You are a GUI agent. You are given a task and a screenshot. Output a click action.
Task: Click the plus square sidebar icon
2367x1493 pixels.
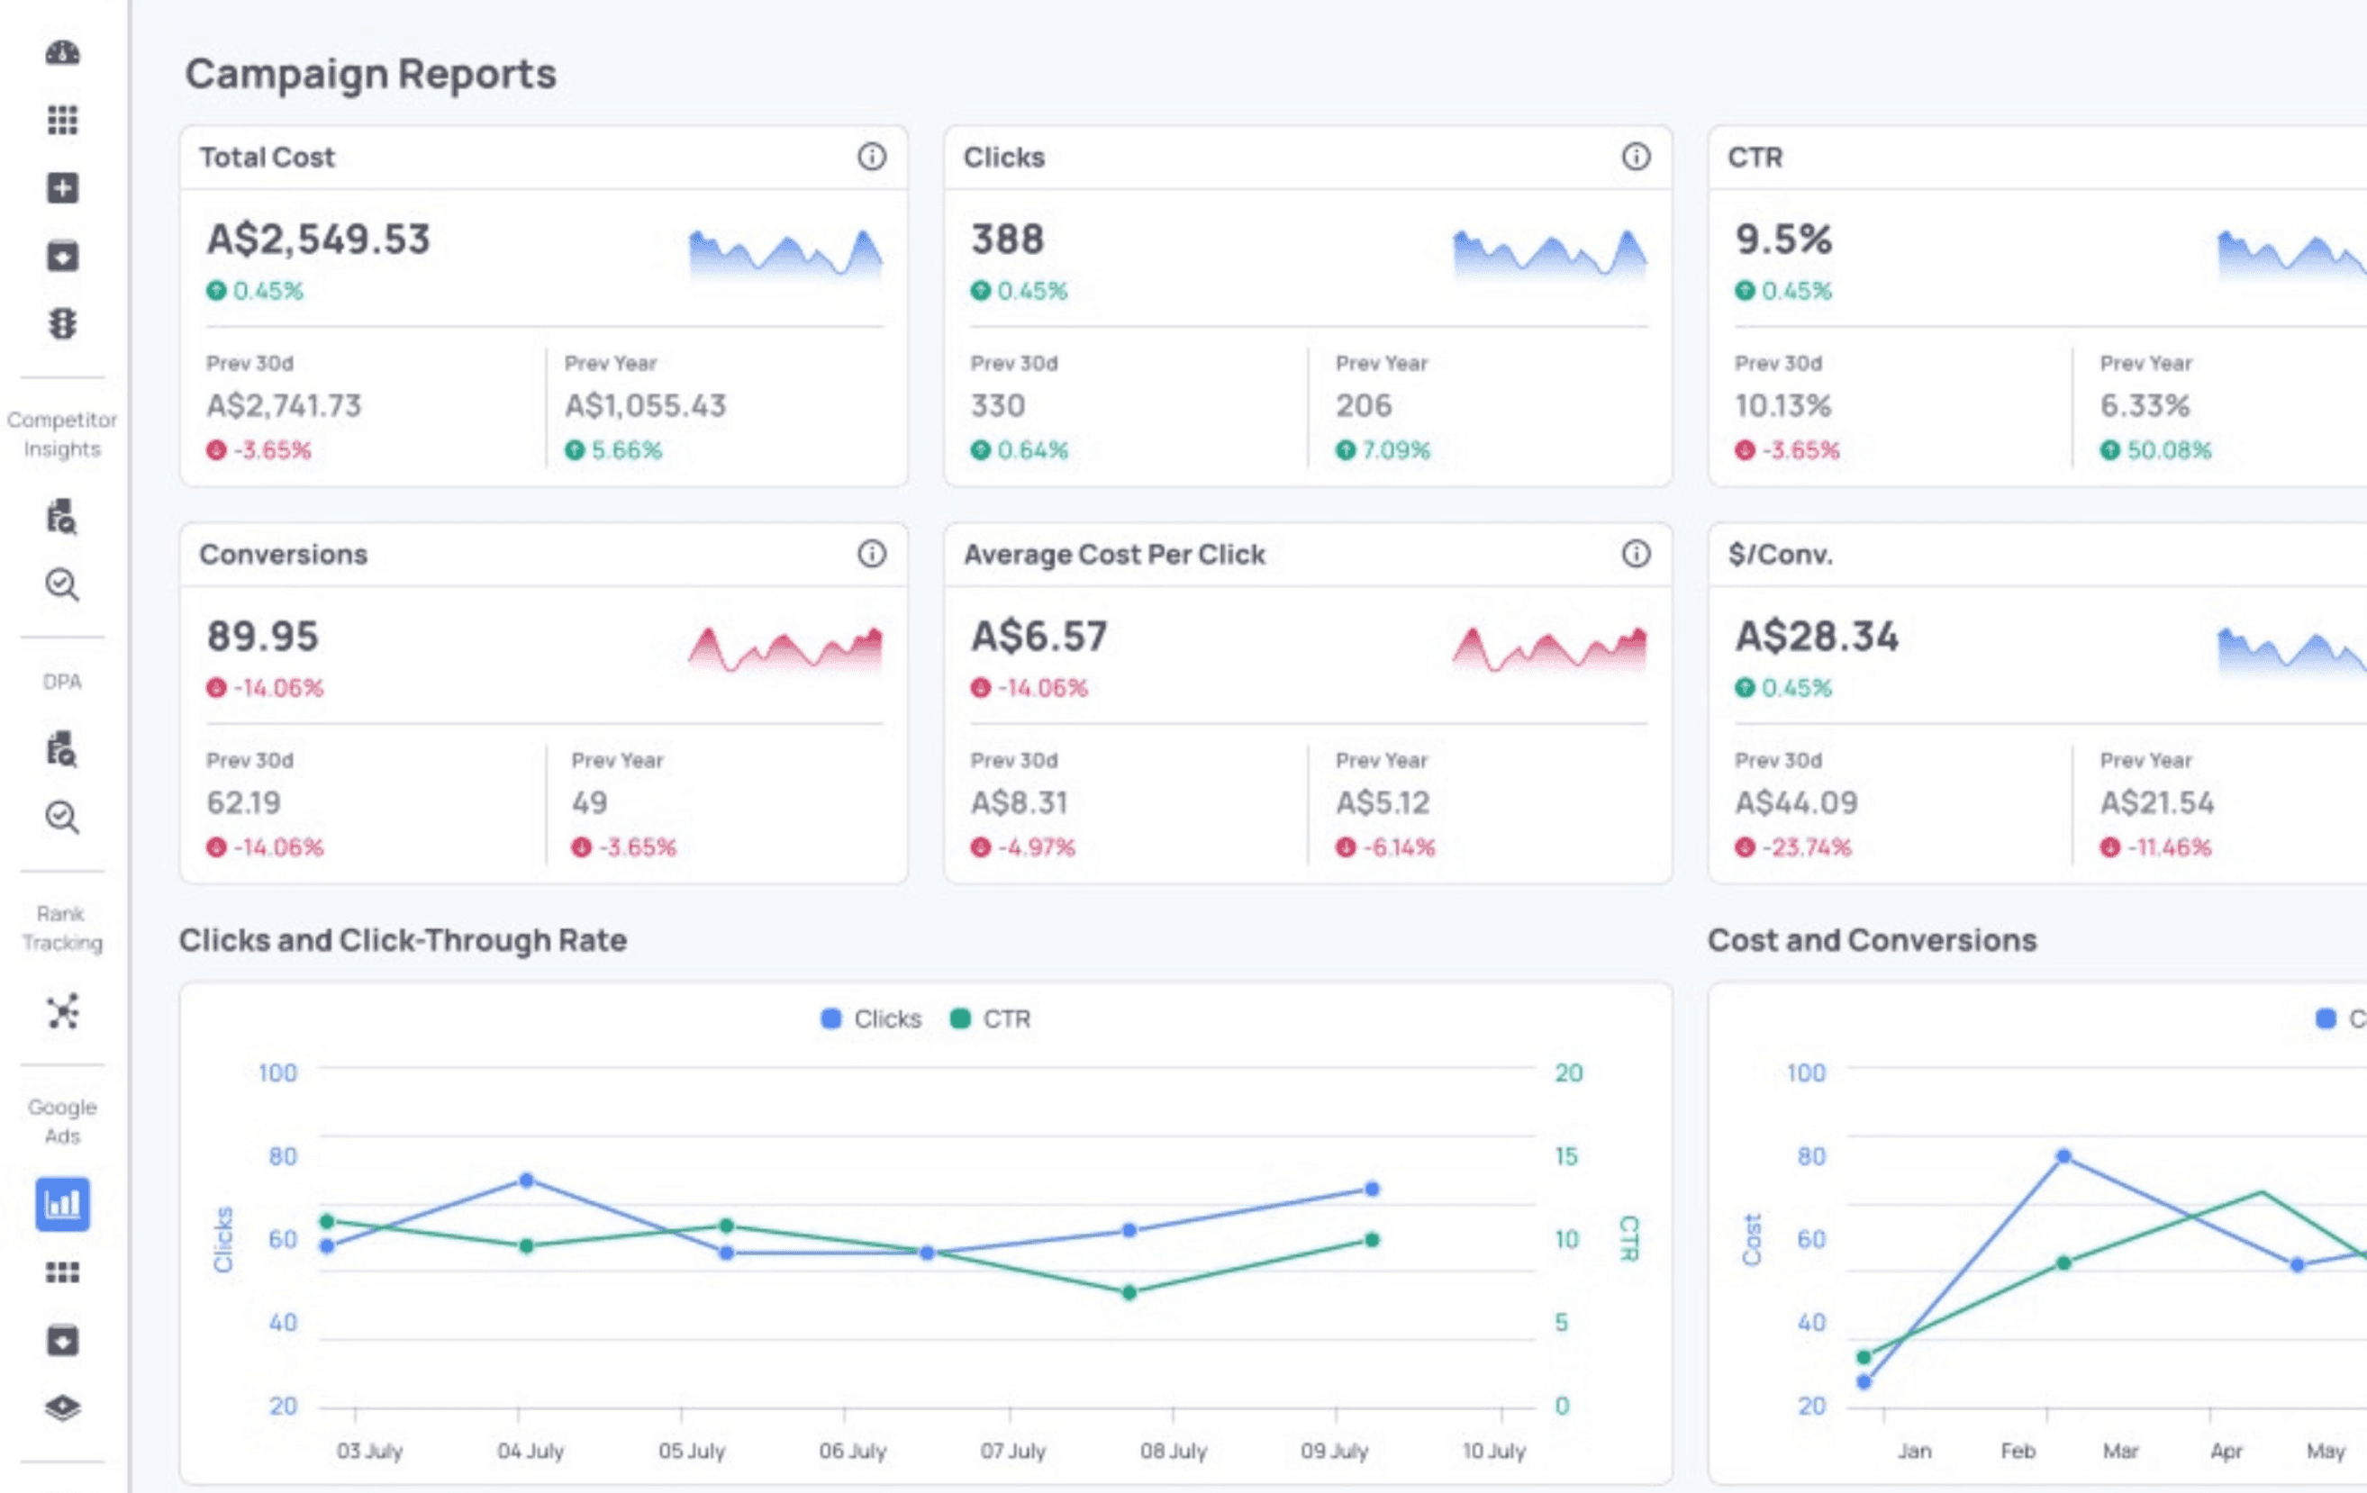(62, 187)
